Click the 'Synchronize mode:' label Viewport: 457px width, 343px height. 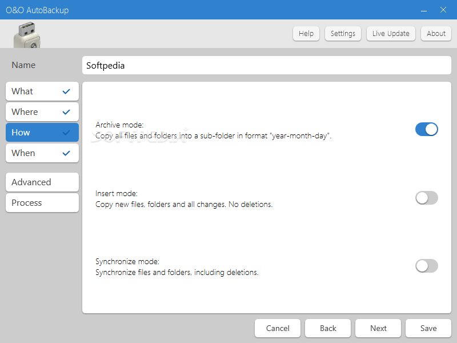pyautogui.click(x=127, y=262)
